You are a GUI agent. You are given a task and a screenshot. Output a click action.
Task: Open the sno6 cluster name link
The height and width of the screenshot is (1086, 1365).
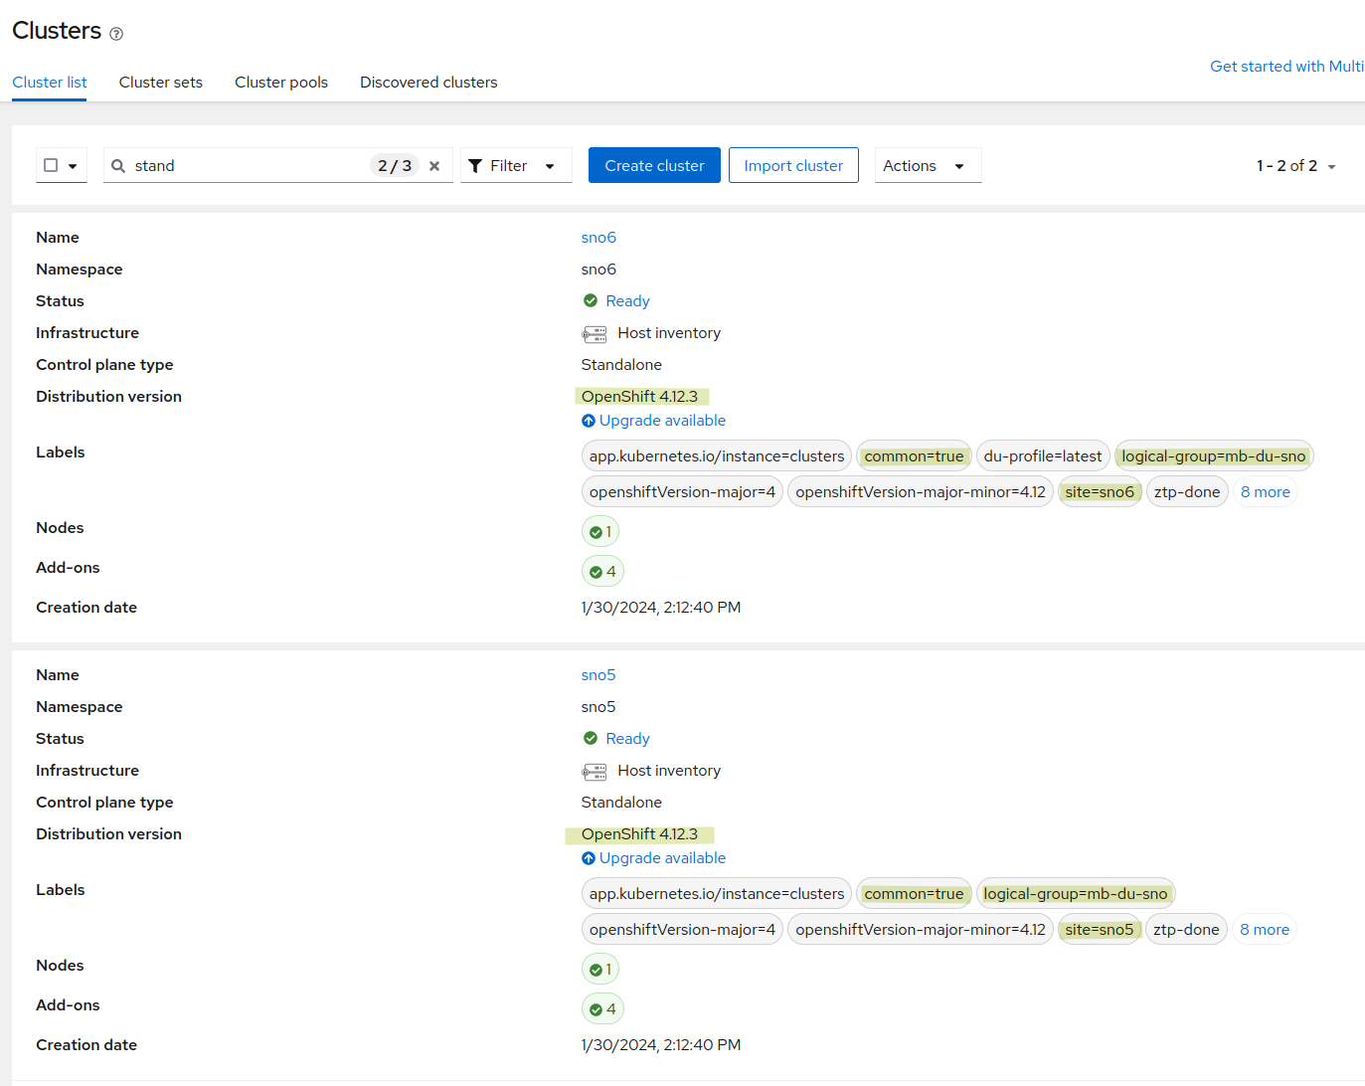tap(598, 238)
